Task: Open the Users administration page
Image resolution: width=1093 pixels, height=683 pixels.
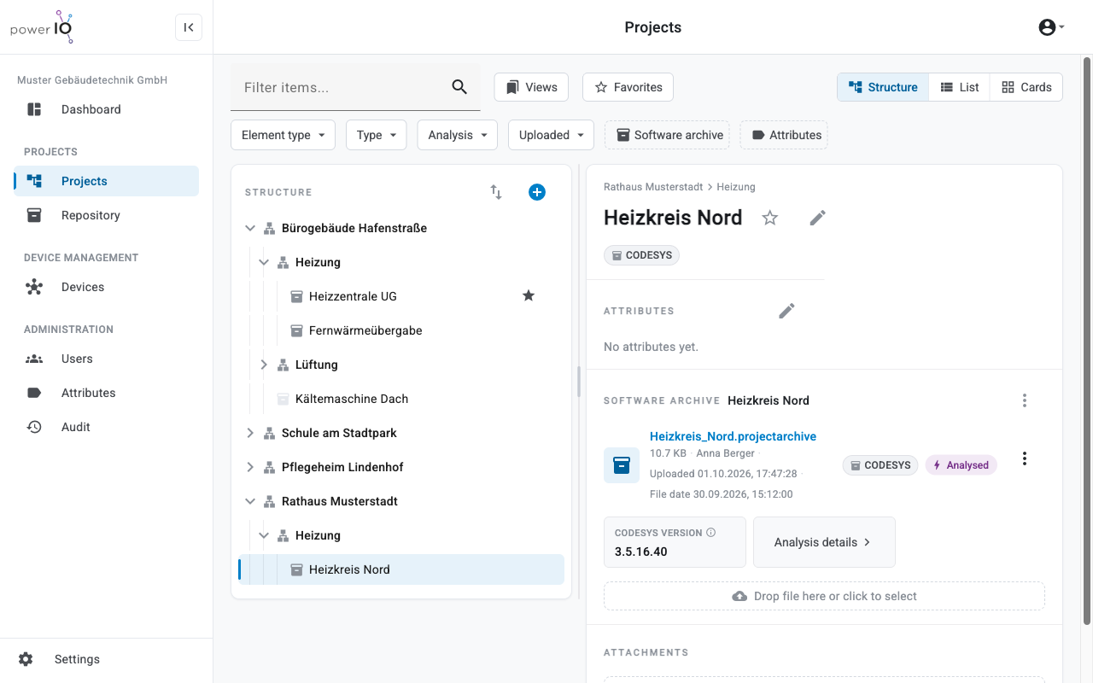Action: click(106, 359)
